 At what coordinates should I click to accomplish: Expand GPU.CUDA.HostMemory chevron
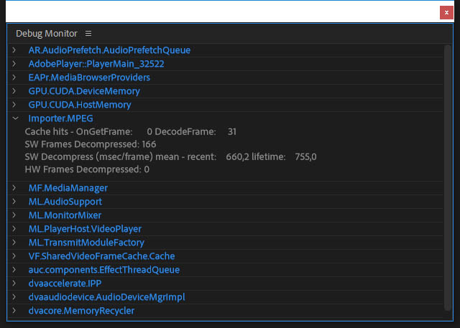(x=14, y=105)
